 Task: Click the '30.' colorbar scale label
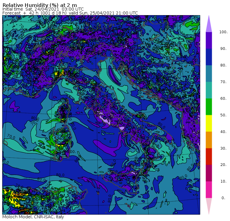tap(223, 148)
